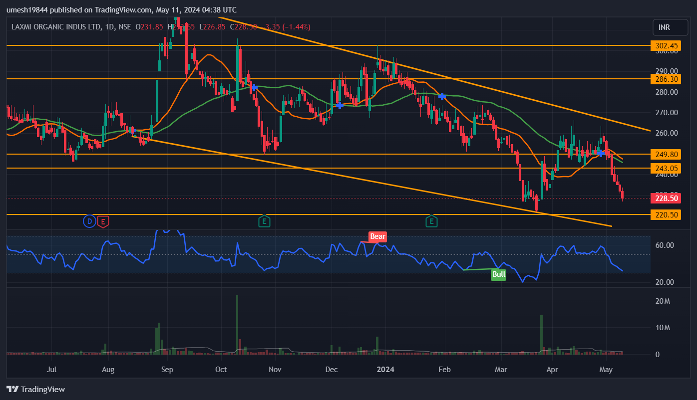Select blue cross marker in late October
Screen dimensions: 697x400
point(254,87)
